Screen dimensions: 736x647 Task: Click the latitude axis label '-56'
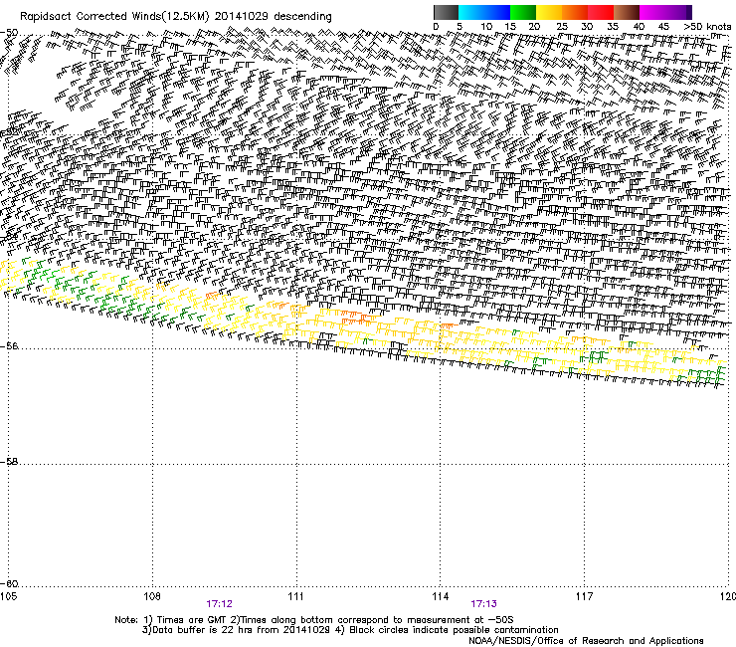coord(9,346)
